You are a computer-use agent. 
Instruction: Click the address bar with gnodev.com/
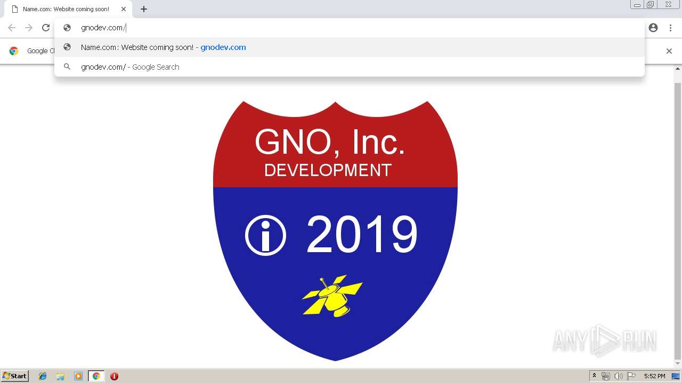click(x=349, y=28)
